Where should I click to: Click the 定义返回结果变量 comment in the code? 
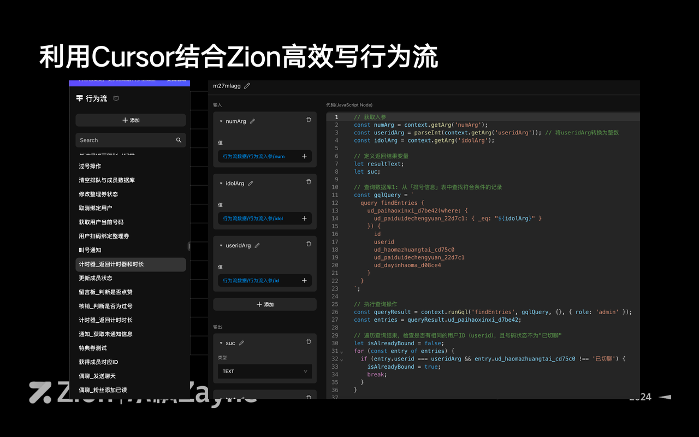point(381,156)
